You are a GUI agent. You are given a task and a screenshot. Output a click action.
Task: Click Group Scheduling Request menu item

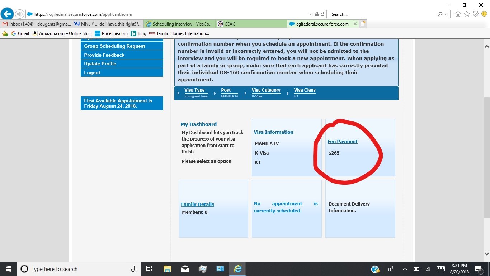(x=122, y=46)
